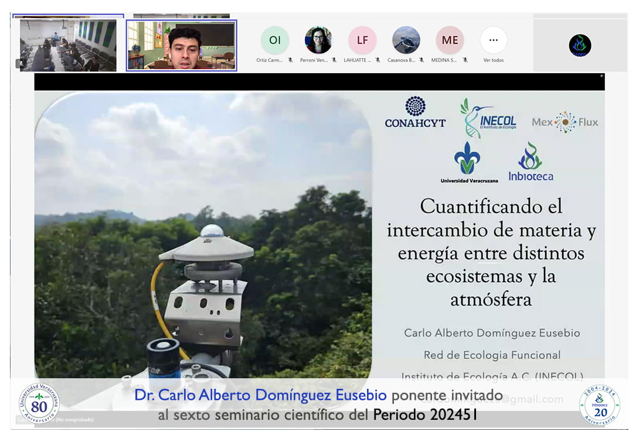Select the Casanova turtle photo avatar
This screenshot has height=445, width=639.
pyautogui.click(x=406, y=40)
